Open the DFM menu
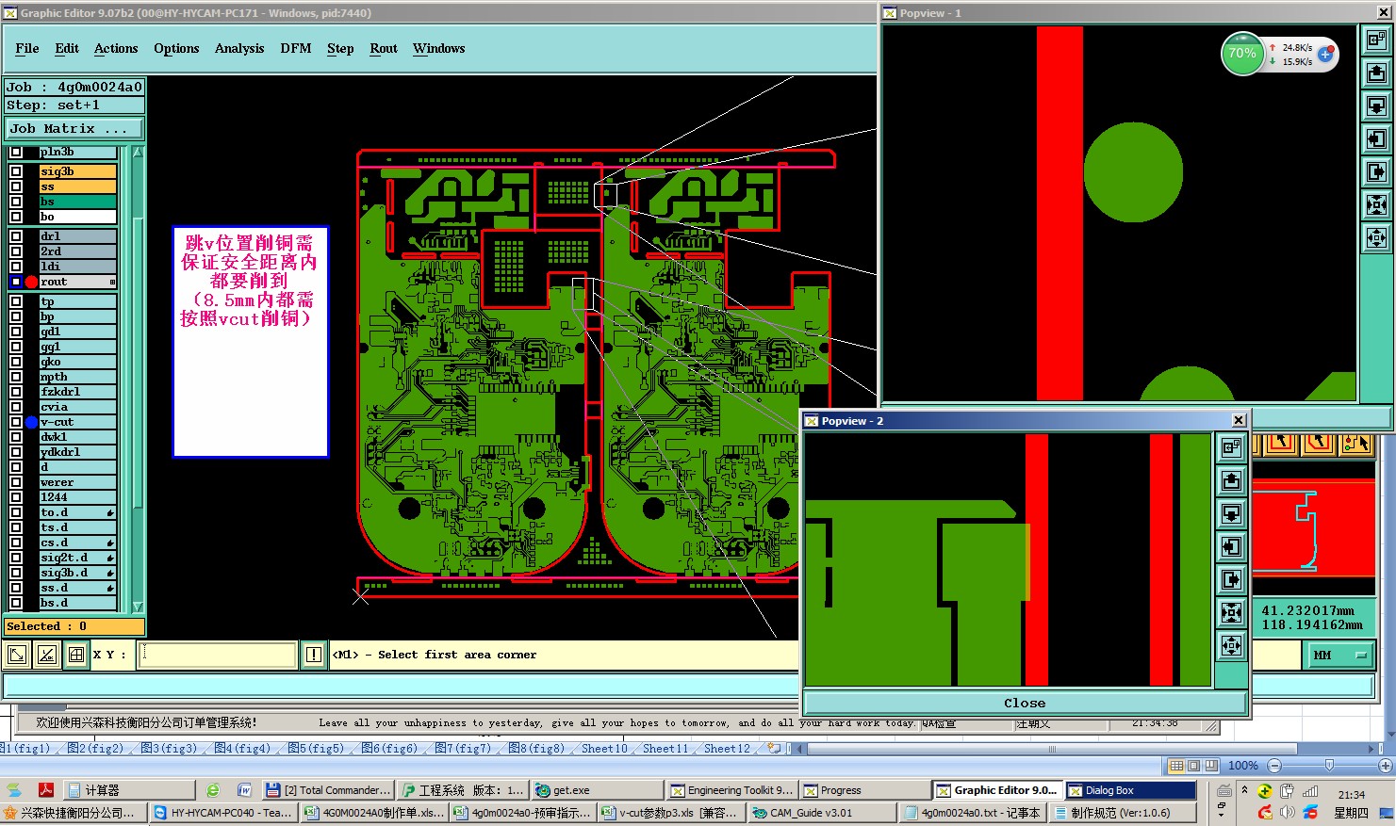 [x=296, y=48]
